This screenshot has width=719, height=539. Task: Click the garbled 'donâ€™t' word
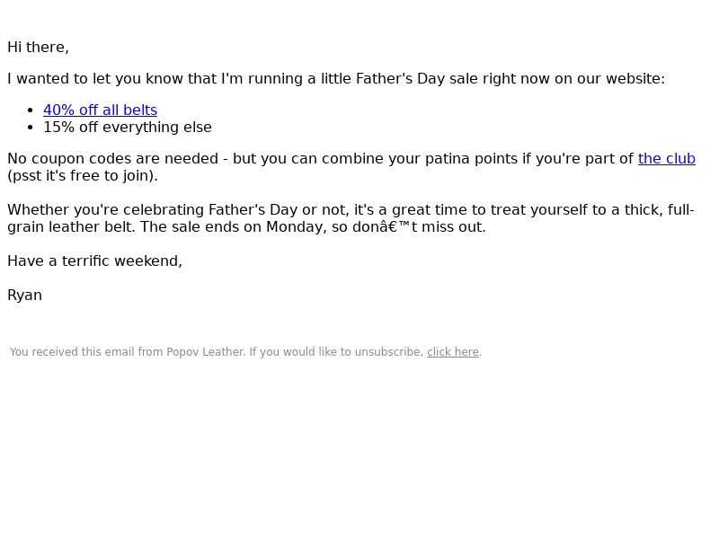pos(385,227)
